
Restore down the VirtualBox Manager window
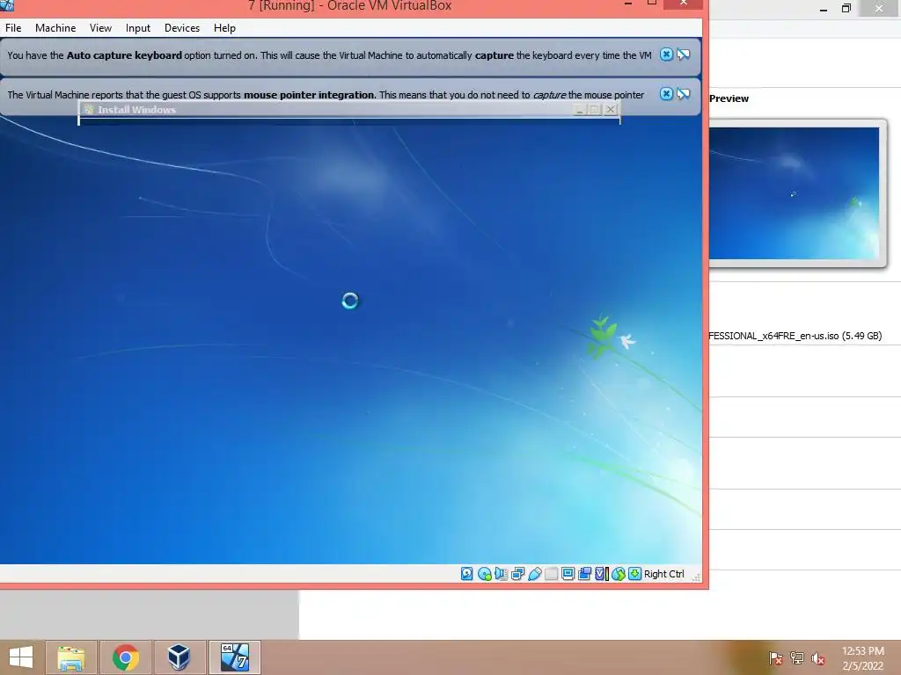point(846,8)
